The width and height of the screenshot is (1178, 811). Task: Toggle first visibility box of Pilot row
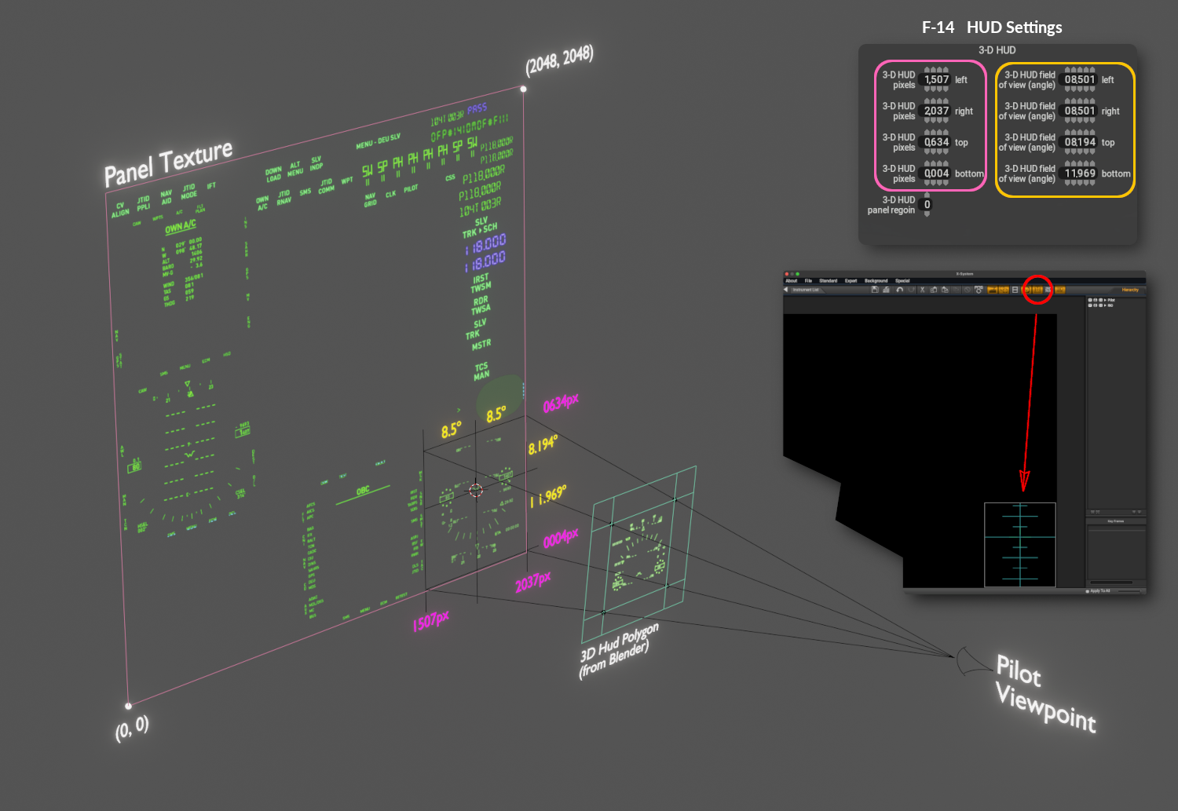[1090, 300]
